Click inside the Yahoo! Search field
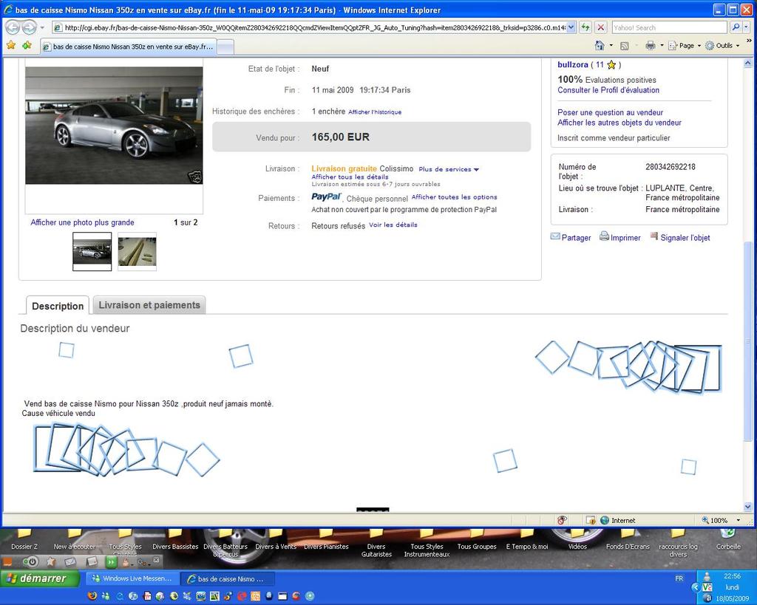The width and height of the screenshot is (757, 605). (x=668, y=27)
